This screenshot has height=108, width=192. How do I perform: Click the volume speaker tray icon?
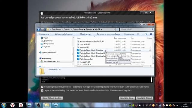click(x=140, y=105)
